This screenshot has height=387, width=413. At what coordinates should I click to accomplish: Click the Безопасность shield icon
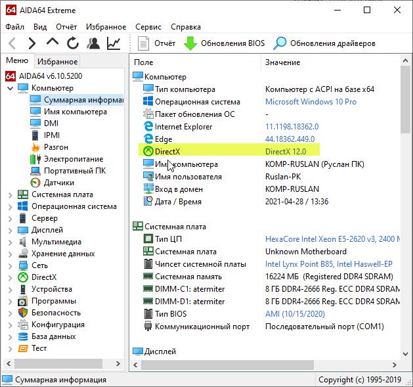pyautogui.click(x=23, y=313)
